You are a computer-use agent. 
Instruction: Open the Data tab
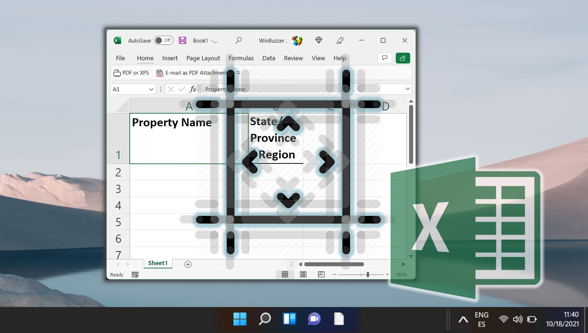pos(269,58)
